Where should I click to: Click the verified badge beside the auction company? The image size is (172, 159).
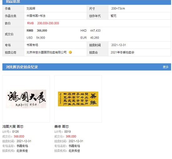(70, 52)
